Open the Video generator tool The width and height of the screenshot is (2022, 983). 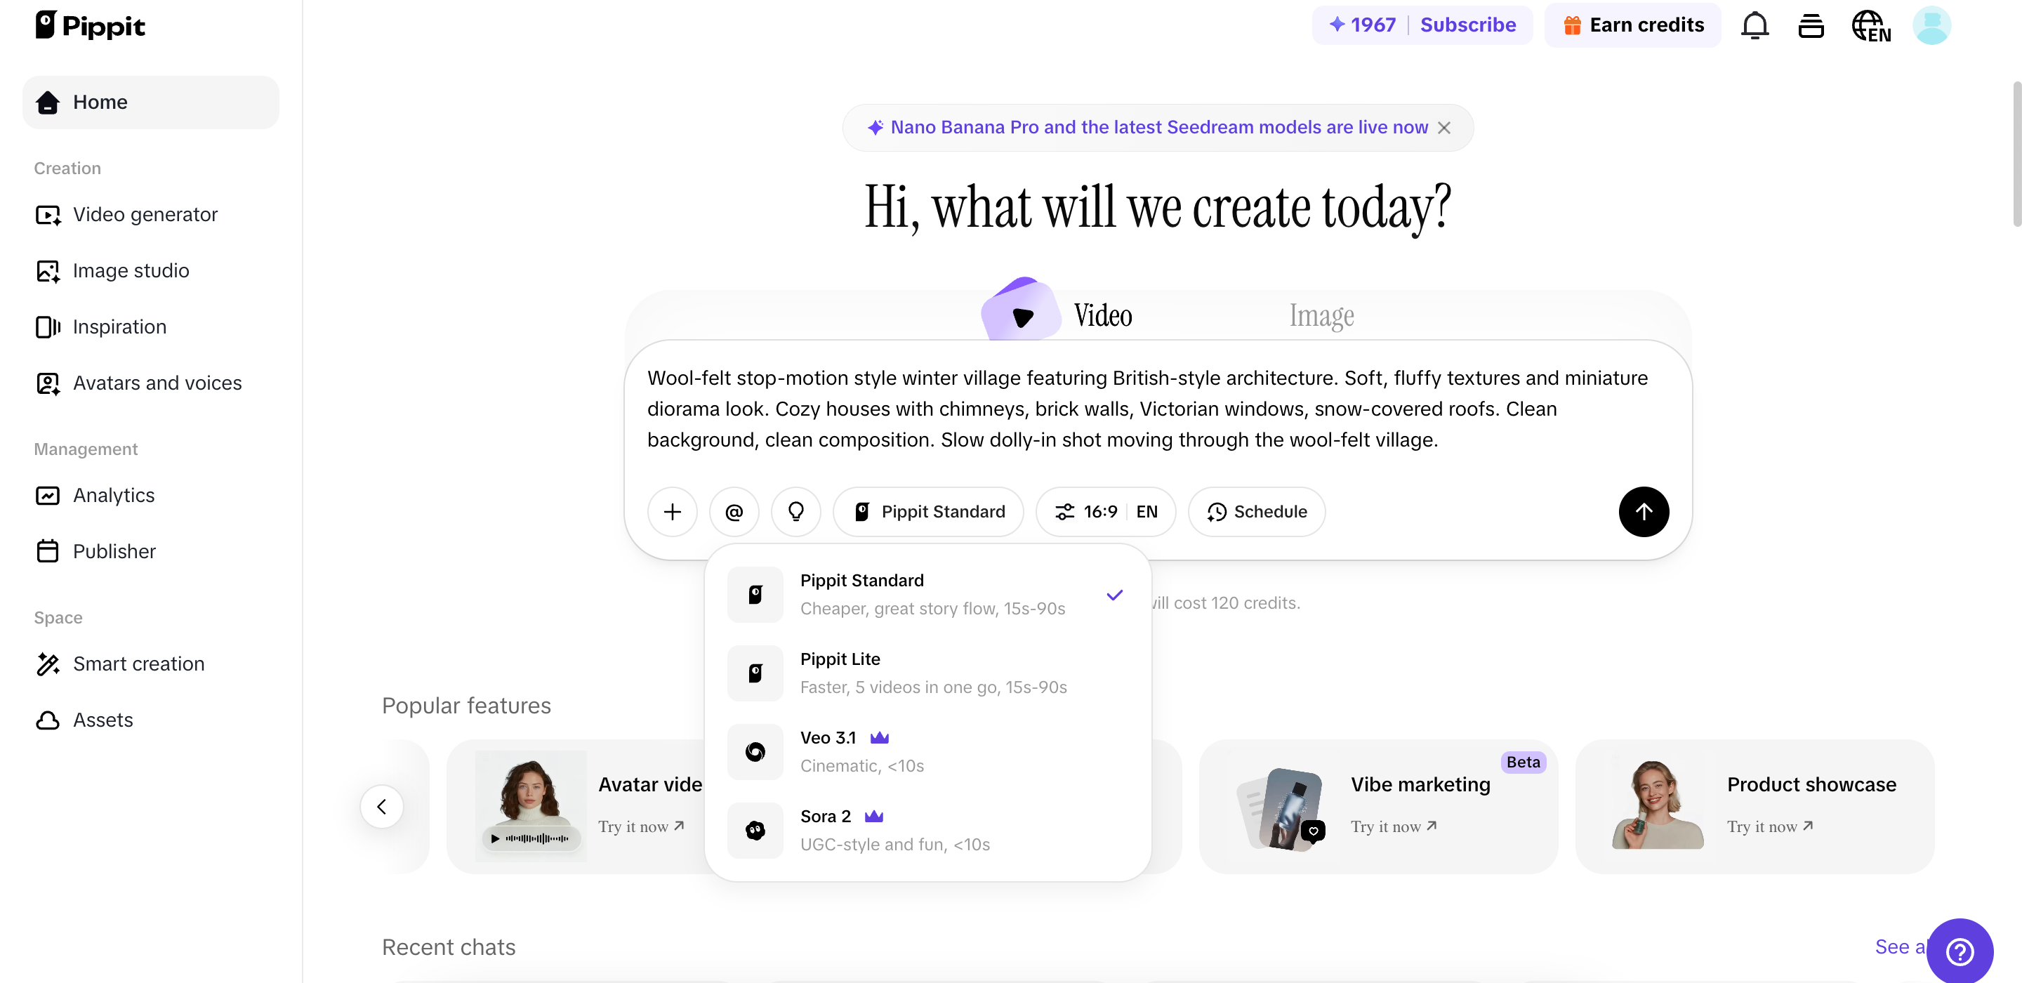pyautogui.click(x=145, y=214)
